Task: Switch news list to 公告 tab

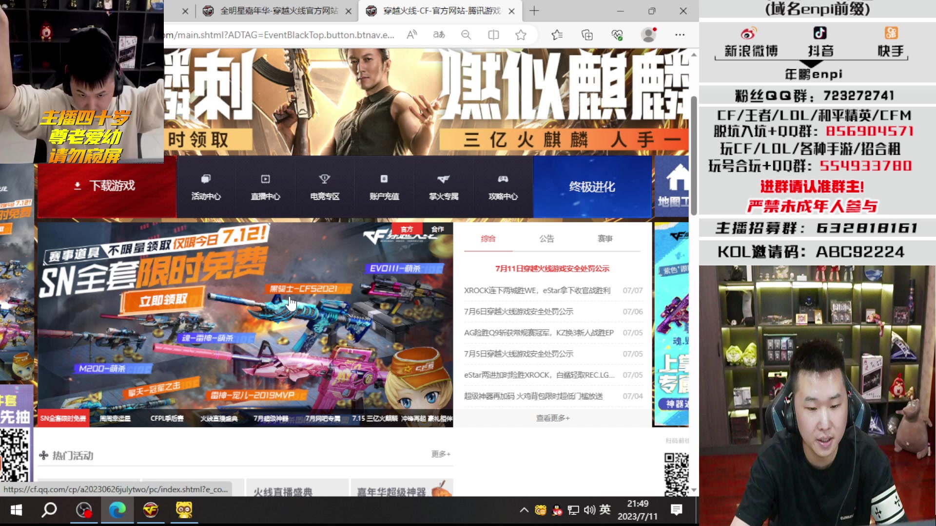Action: 546,238
